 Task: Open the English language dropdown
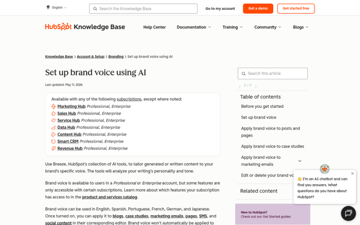59,7
